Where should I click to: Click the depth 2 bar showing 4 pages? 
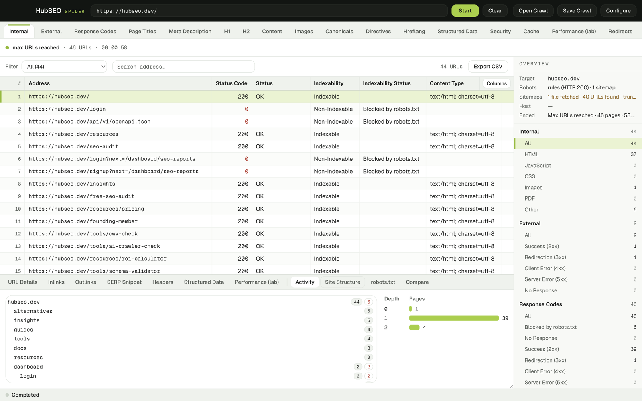[414, 327]
